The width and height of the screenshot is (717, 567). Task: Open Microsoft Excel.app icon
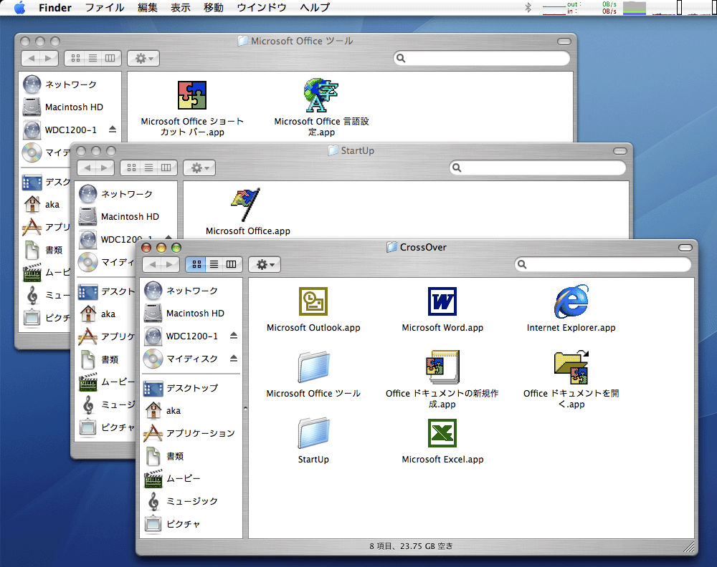(x=442, y=433)
